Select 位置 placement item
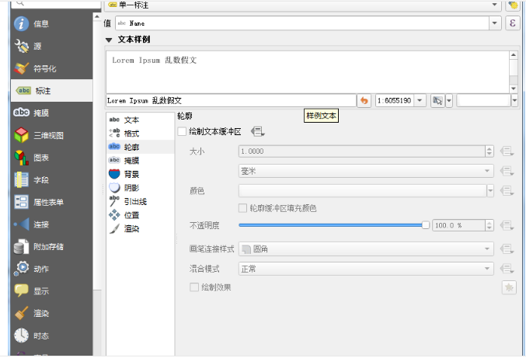Viewport: 526px width, 358px height. [x=140, y=215]
